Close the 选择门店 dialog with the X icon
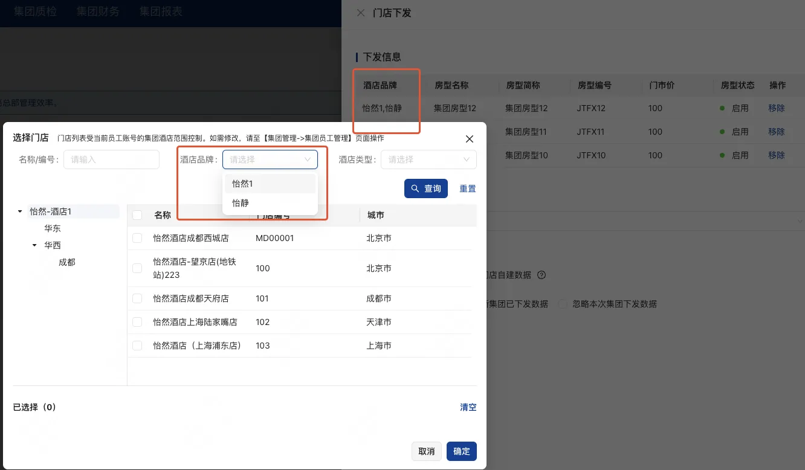805x470 pixels. (470, 139)
